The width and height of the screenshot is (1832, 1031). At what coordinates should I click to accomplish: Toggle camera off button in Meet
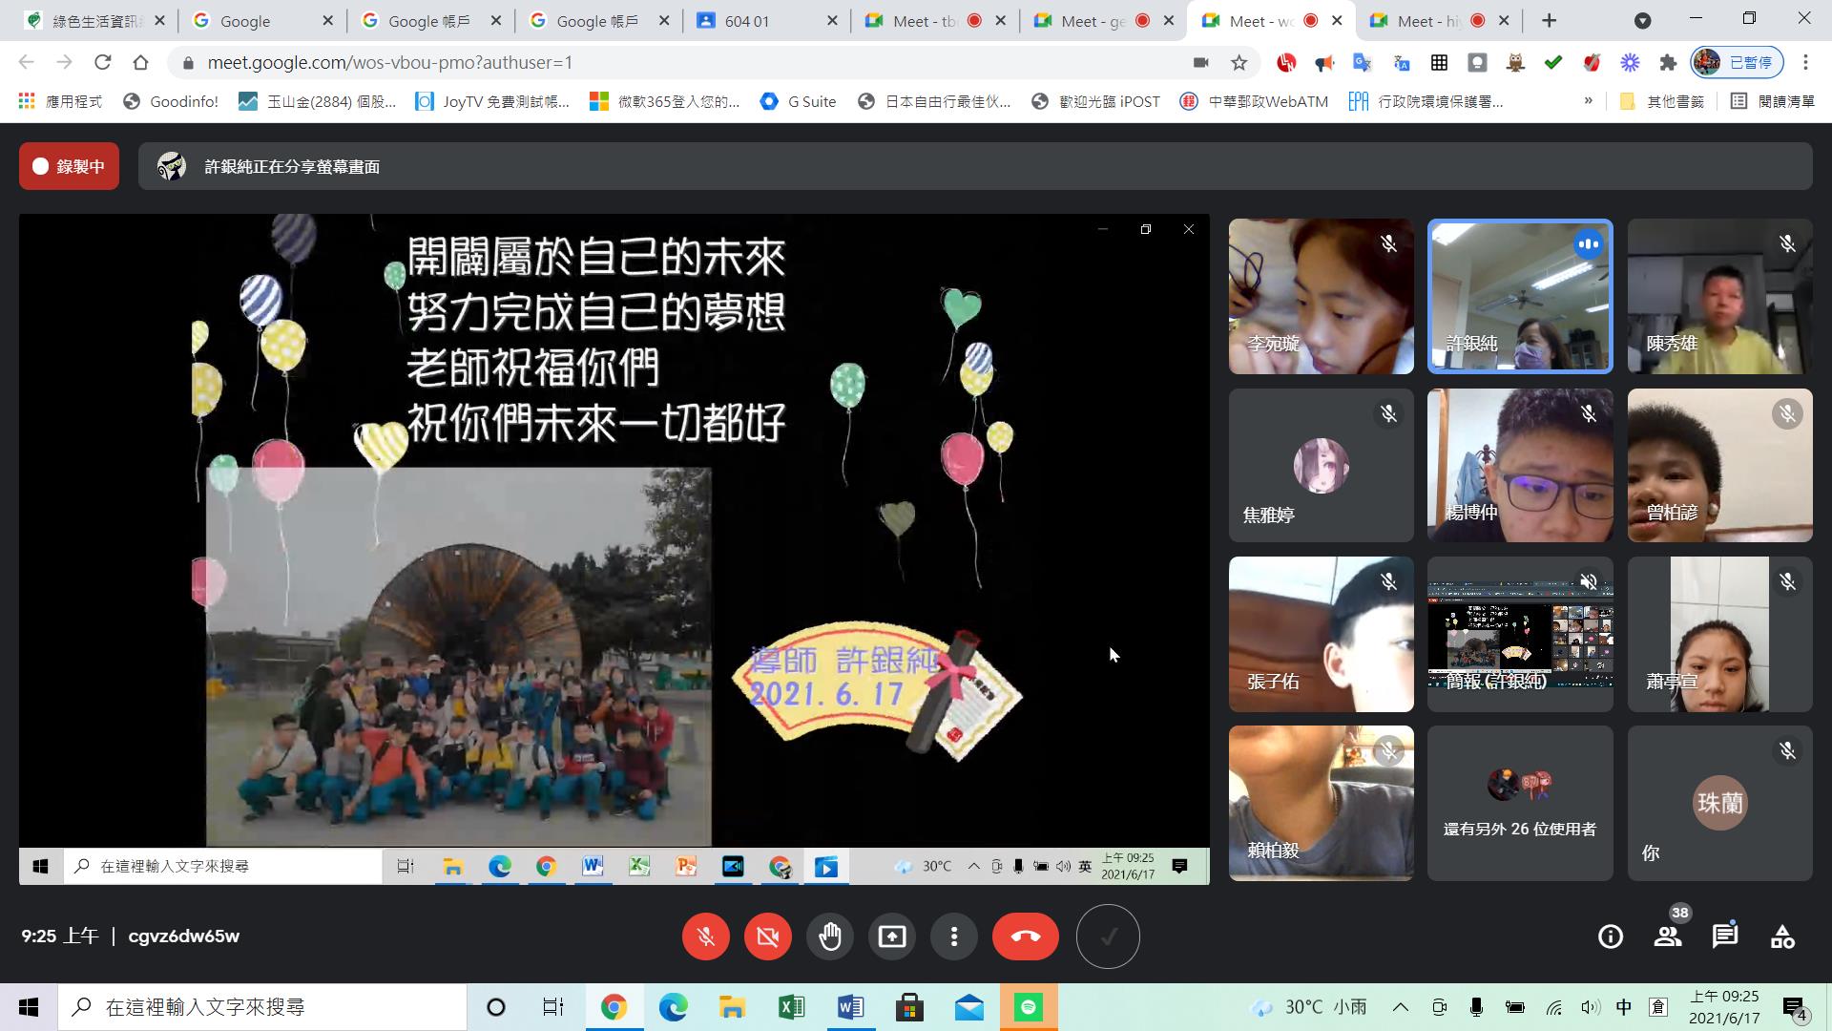[x=768, y=936]
